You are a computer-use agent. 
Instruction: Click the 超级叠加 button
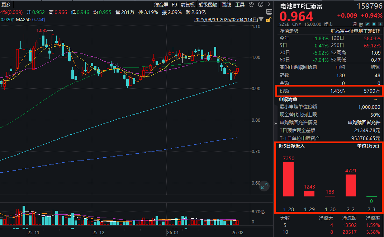click(x=208, y=5)
